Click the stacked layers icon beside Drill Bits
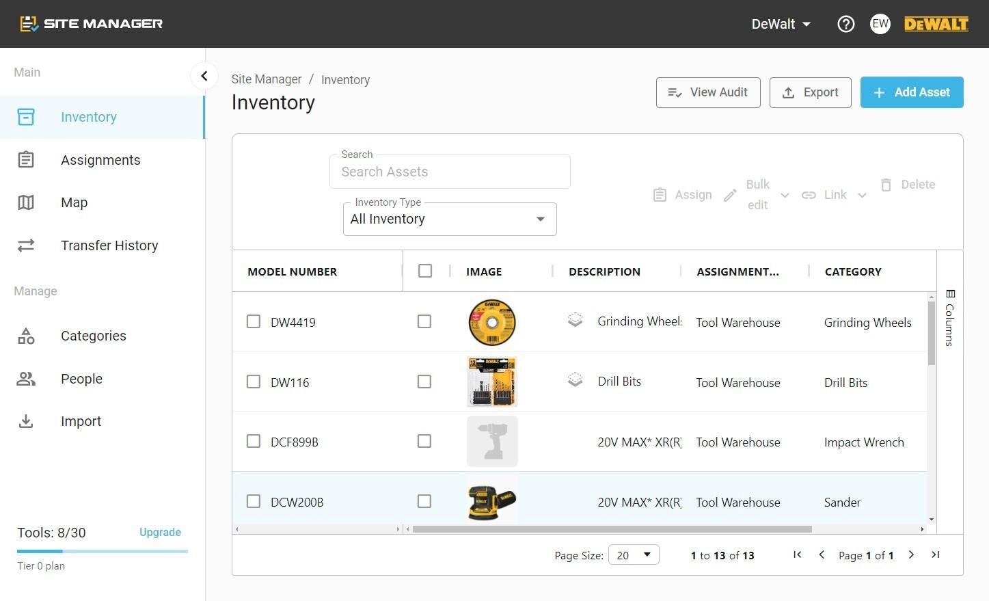989x601 pixels. click(575, 380)
